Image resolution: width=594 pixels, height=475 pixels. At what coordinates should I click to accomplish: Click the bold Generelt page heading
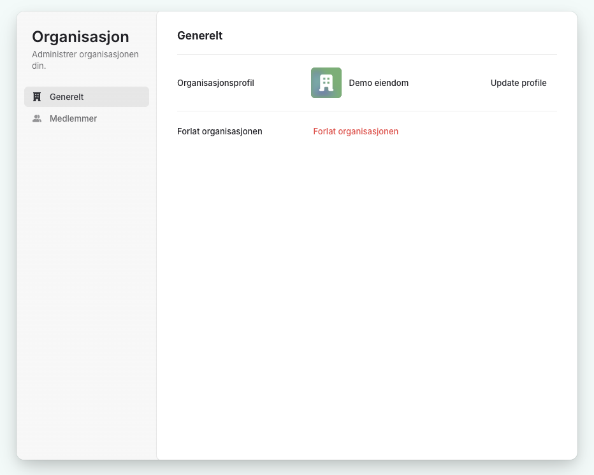[199, 36]
